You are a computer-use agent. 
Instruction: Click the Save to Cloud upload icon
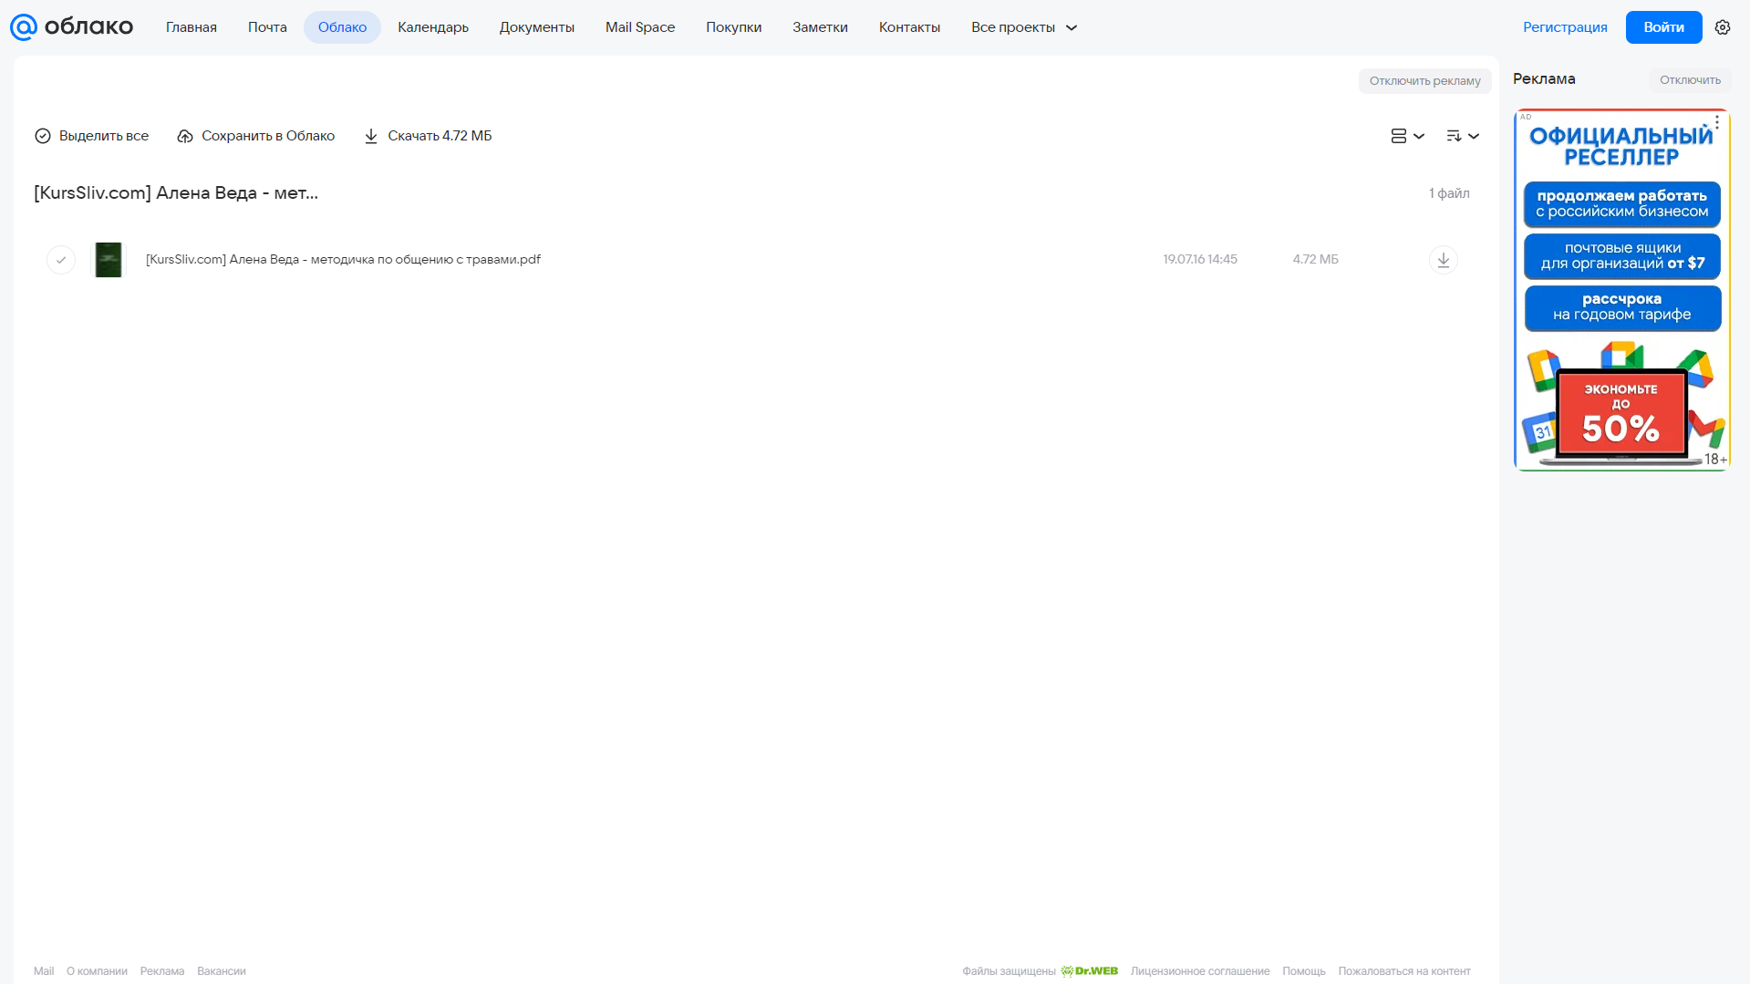click(185, 136)
